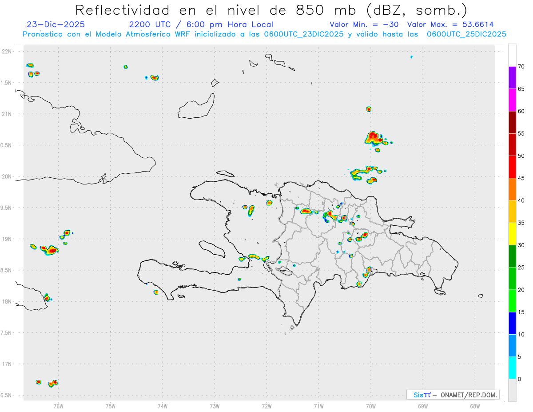Click the '69W' longitude axis label

423,406
